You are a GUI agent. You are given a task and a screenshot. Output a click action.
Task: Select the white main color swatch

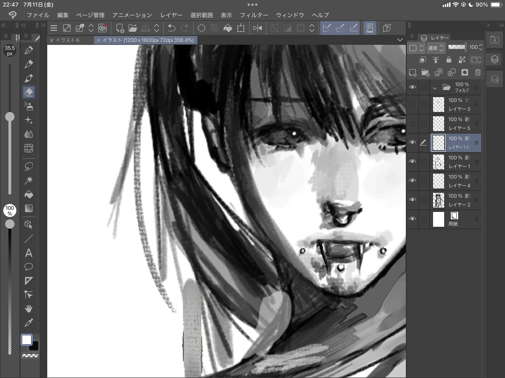click(26, 340)
